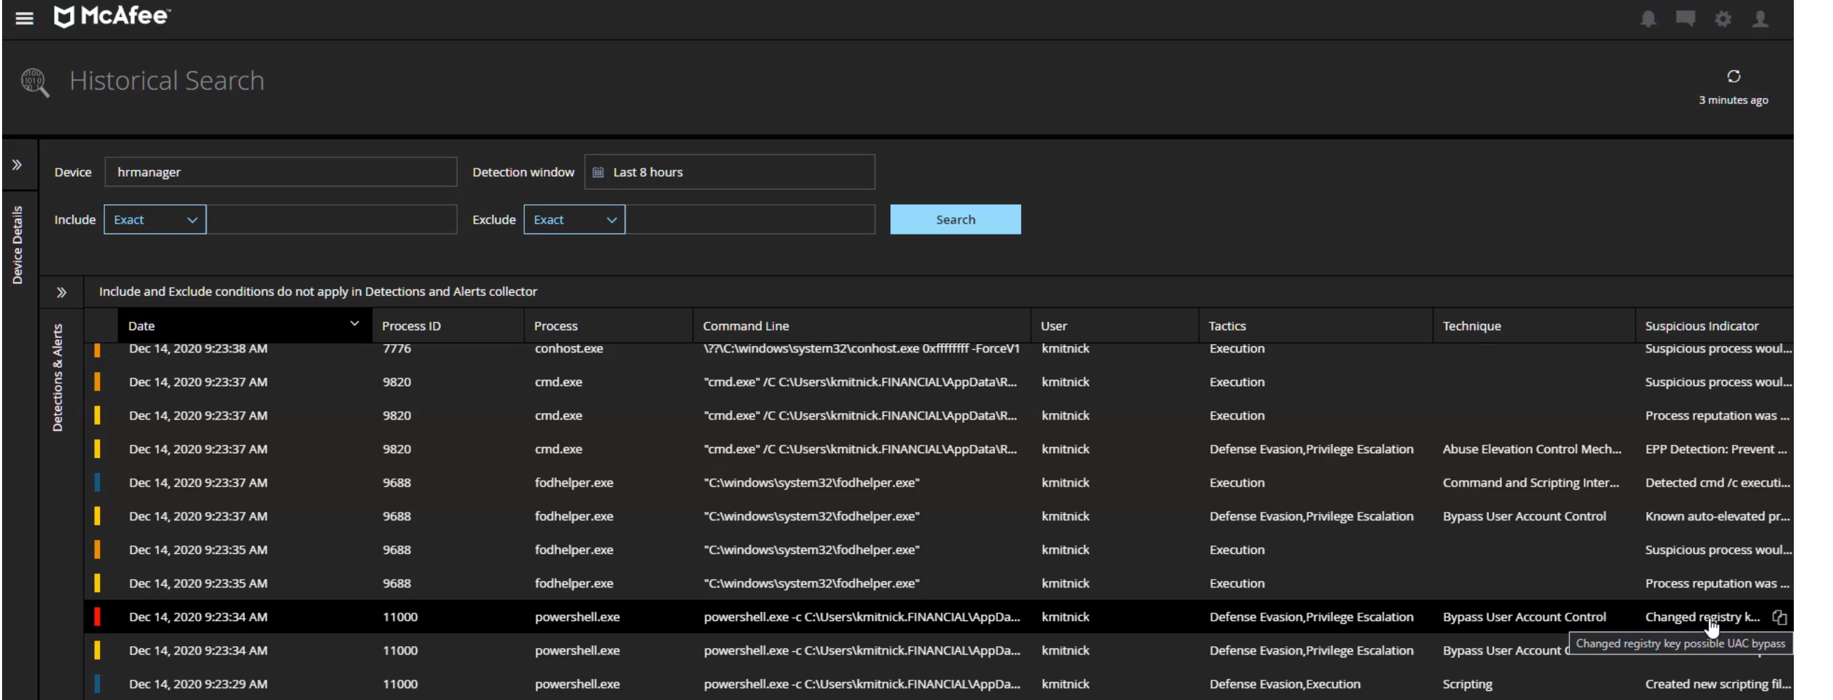This screenshot has height=700, width=1833.
Task: Select 'Detected cmd /c executi...' indicator cell
Action: pos(1718,483)
